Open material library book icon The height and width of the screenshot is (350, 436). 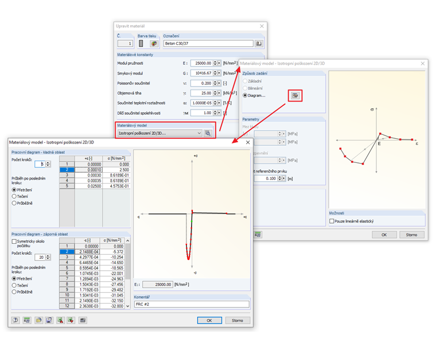point(259,44)
